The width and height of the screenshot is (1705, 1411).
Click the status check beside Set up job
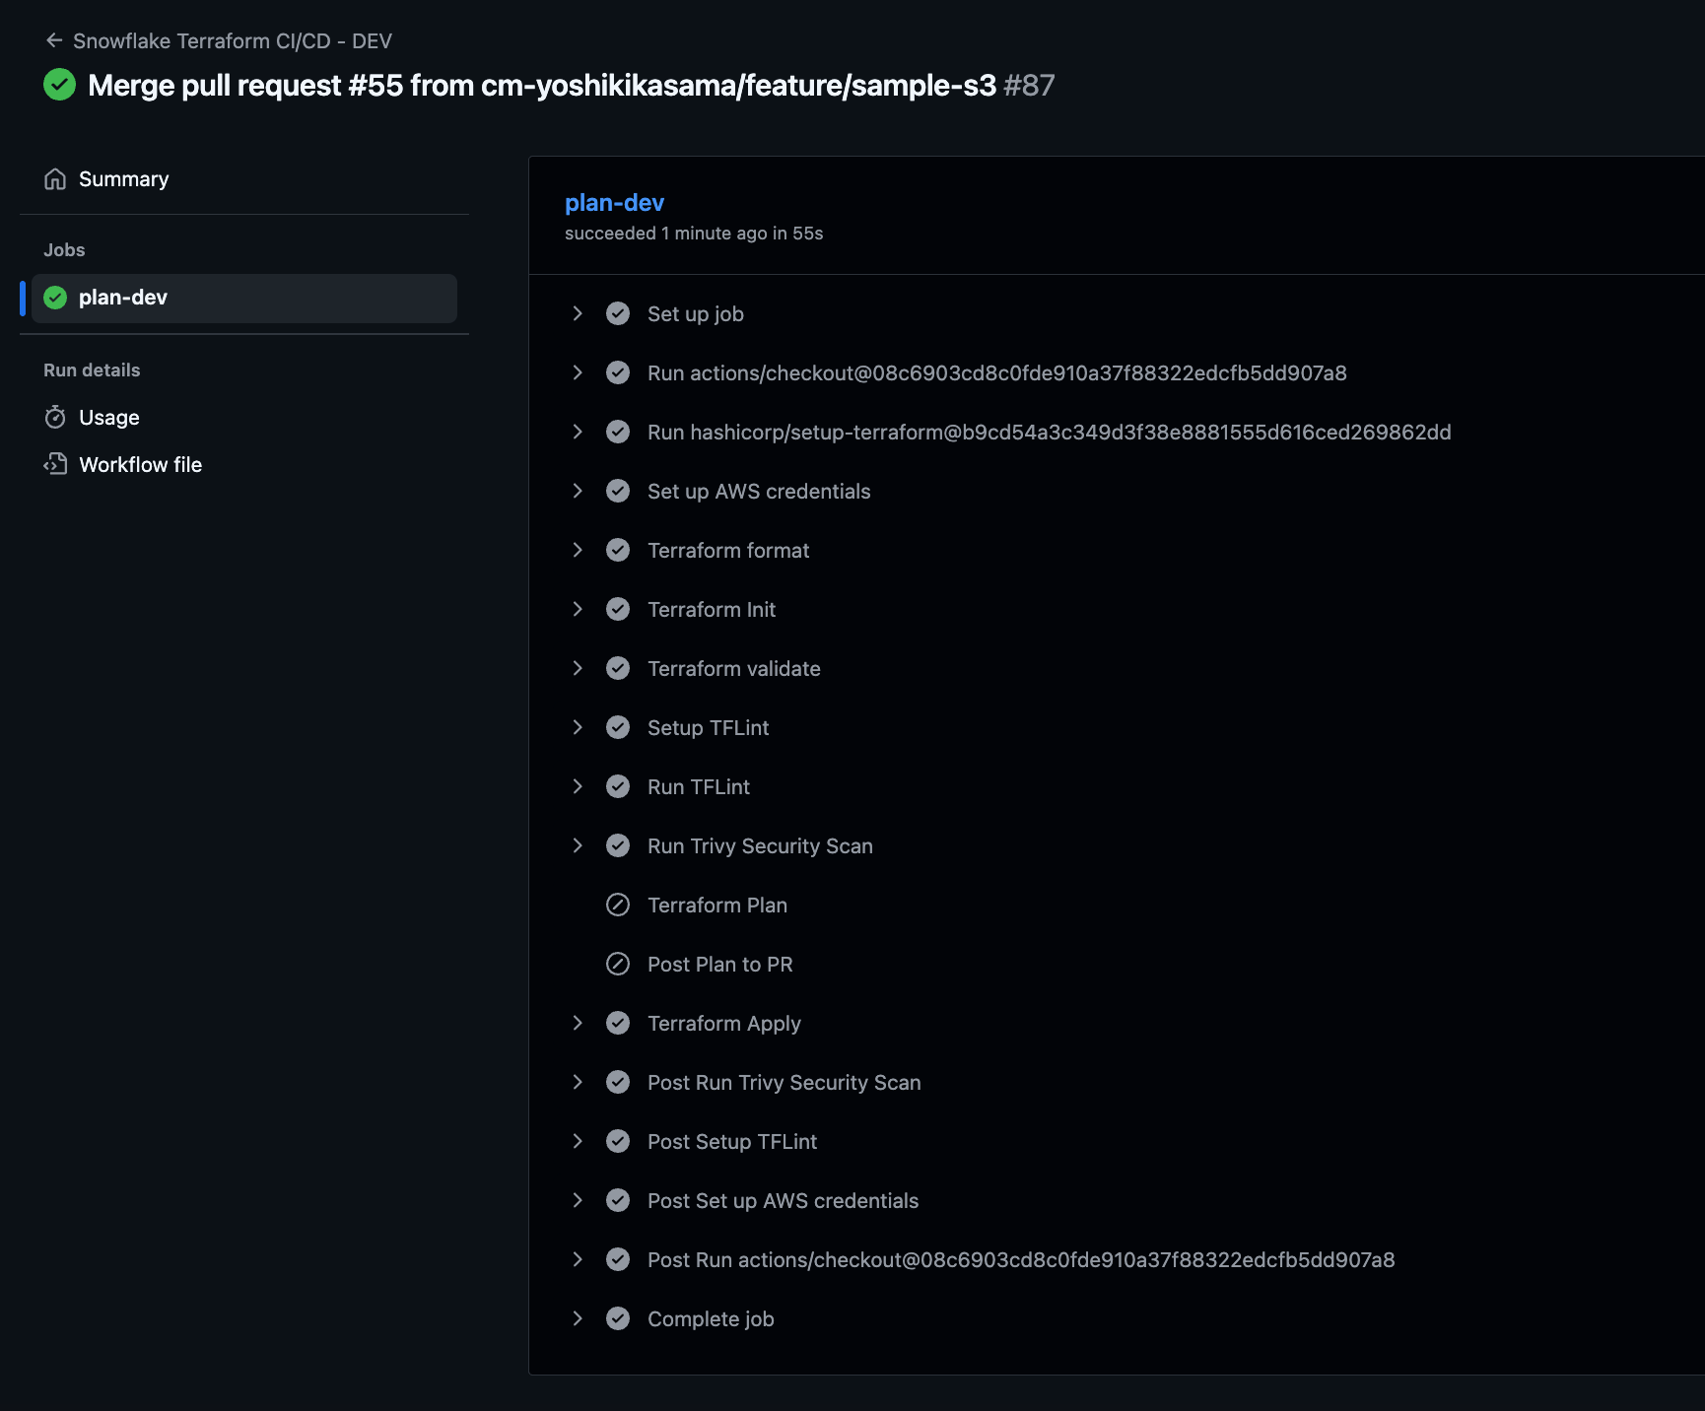(618, 313)
